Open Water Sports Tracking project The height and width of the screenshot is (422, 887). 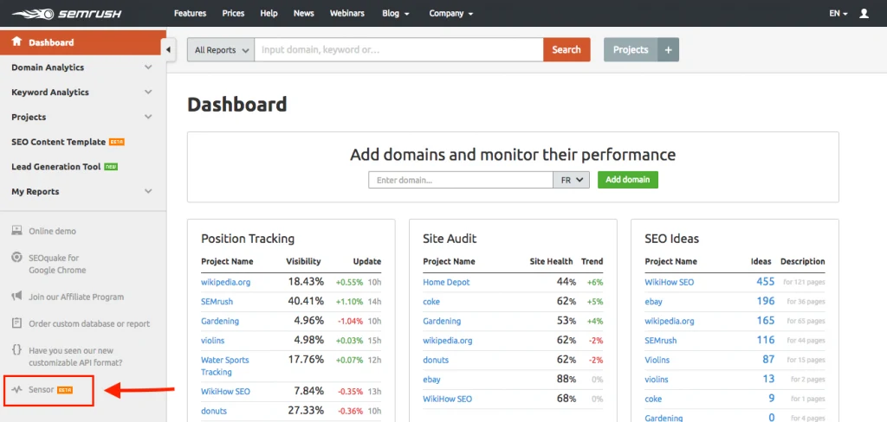coord(224,366)
